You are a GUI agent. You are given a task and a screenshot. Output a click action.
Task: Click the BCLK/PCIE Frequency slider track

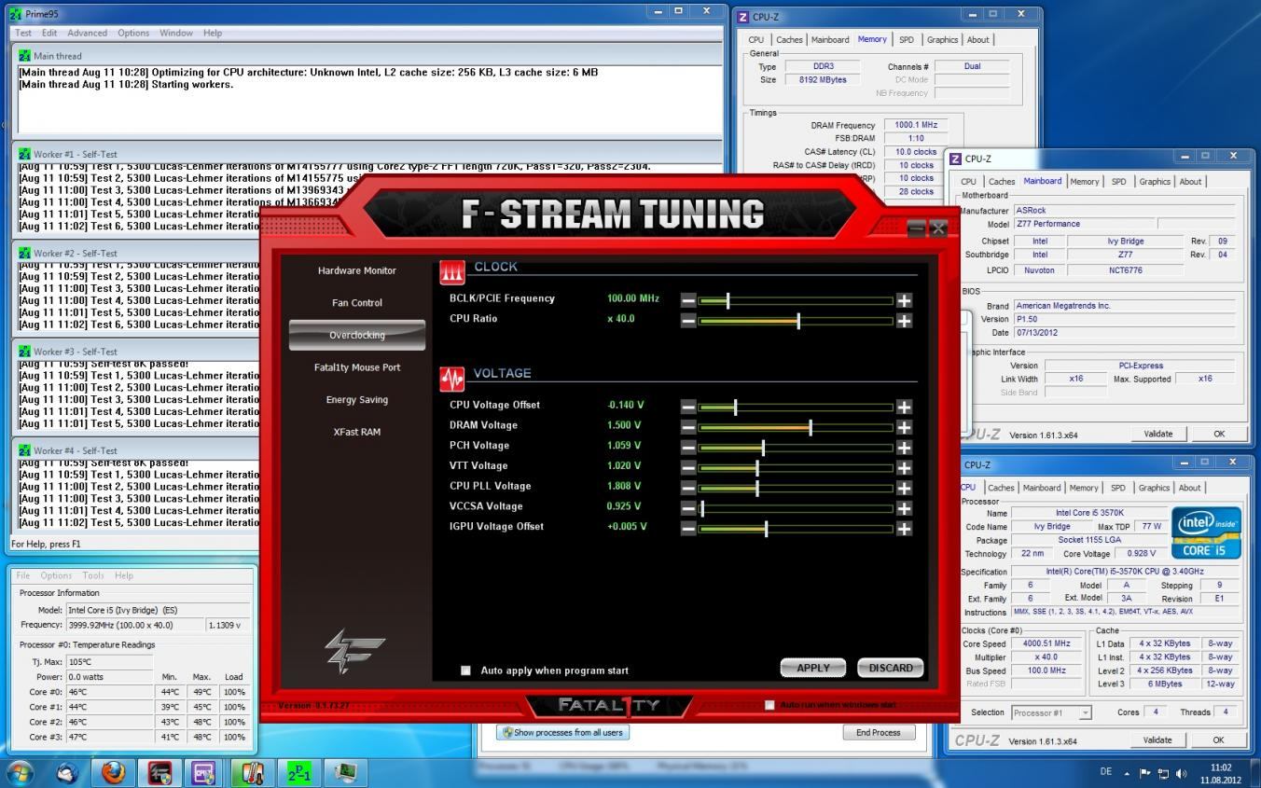796,300
